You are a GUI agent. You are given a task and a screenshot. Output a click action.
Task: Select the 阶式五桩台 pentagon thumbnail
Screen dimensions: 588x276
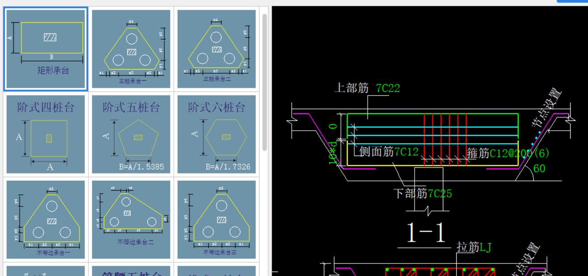pyautogui.click(x=131, y=134)
